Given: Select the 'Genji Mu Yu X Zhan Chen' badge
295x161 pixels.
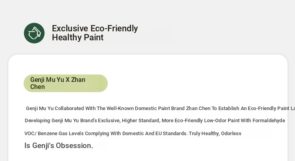Looking at the screenshot, I should point(66,83).
